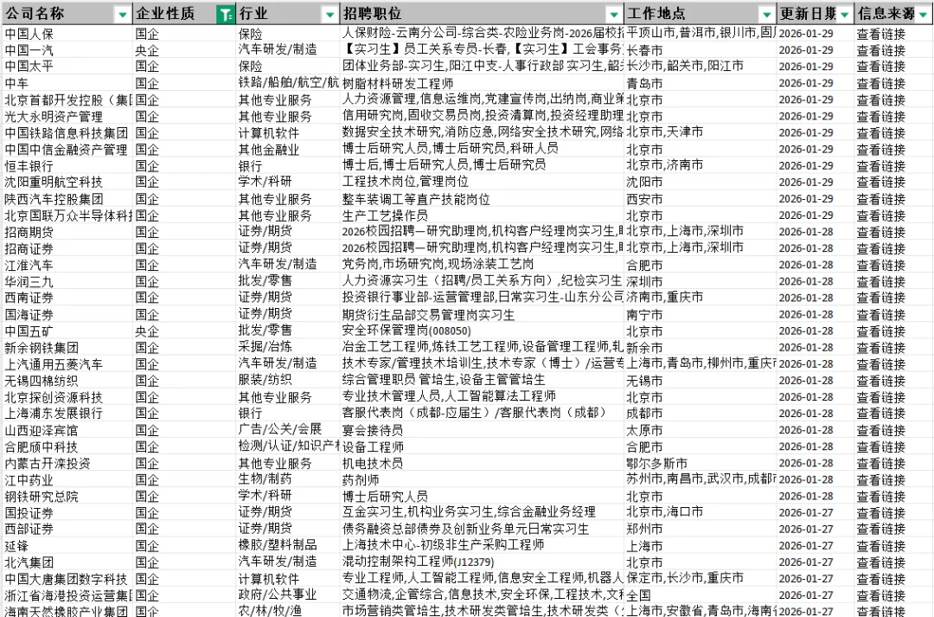Image resolution: width=934 pixels, height=617 pixels.
Task: Select the 政府/公共事业 industry cell
Action: pos(288,595)
